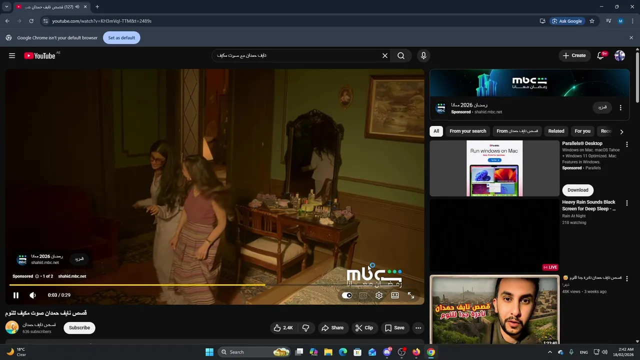
Task: Share this video
Action: 332,328
